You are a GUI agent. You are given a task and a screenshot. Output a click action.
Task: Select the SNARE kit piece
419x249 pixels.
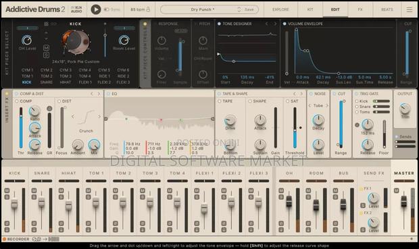tap(46, 82)
